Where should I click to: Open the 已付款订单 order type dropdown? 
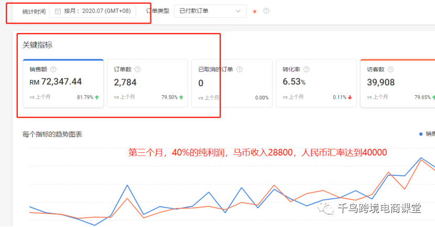point(210,11)
